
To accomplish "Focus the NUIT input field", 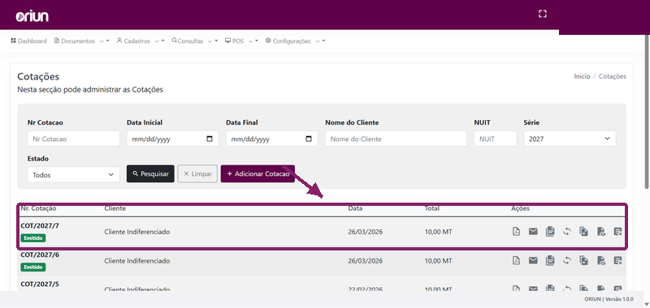I will (496, 139).
